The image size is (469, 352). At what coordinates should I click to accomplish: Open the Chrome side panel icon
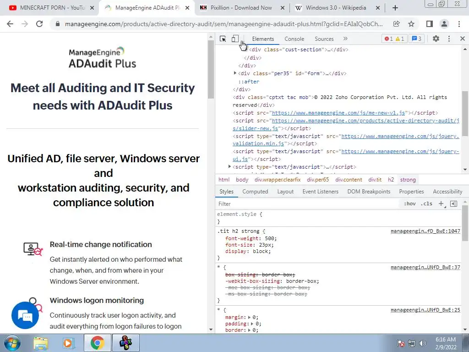(x=430, y=24)
